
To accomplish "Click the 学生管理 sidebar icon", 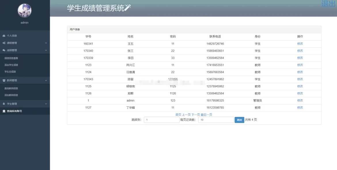I will click(4, 104).
